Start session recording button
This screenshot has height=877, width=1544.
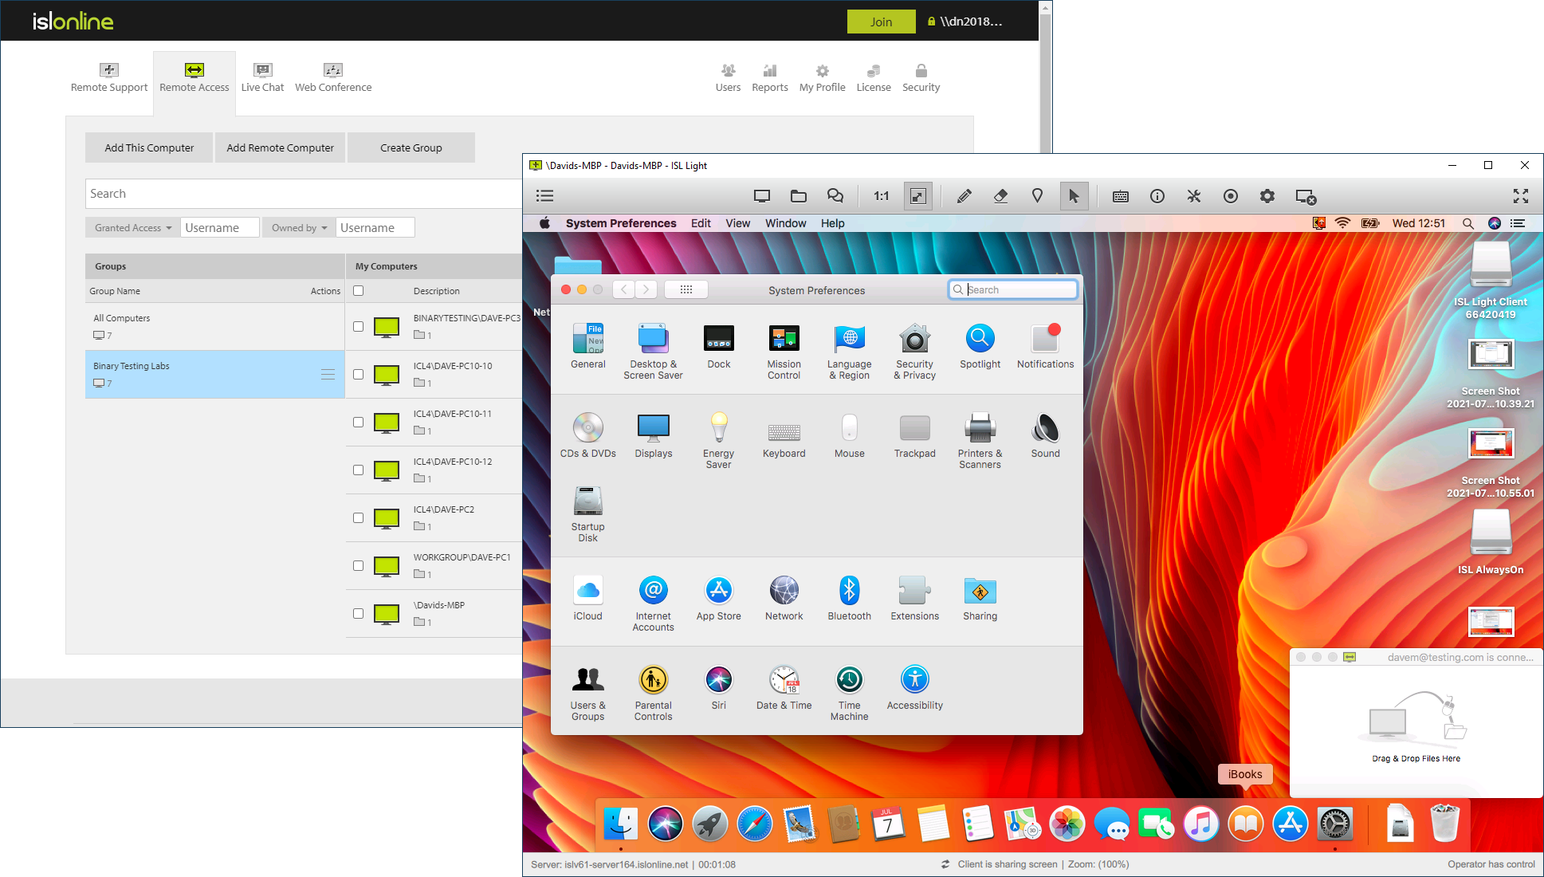tap(1231, 196)
